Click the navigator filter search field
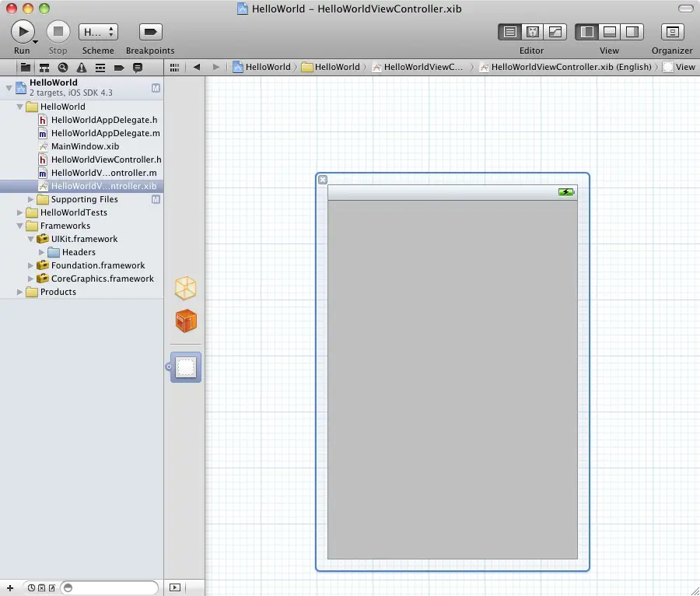This screenshot has width=700, height=596. [x=113, y=587]
